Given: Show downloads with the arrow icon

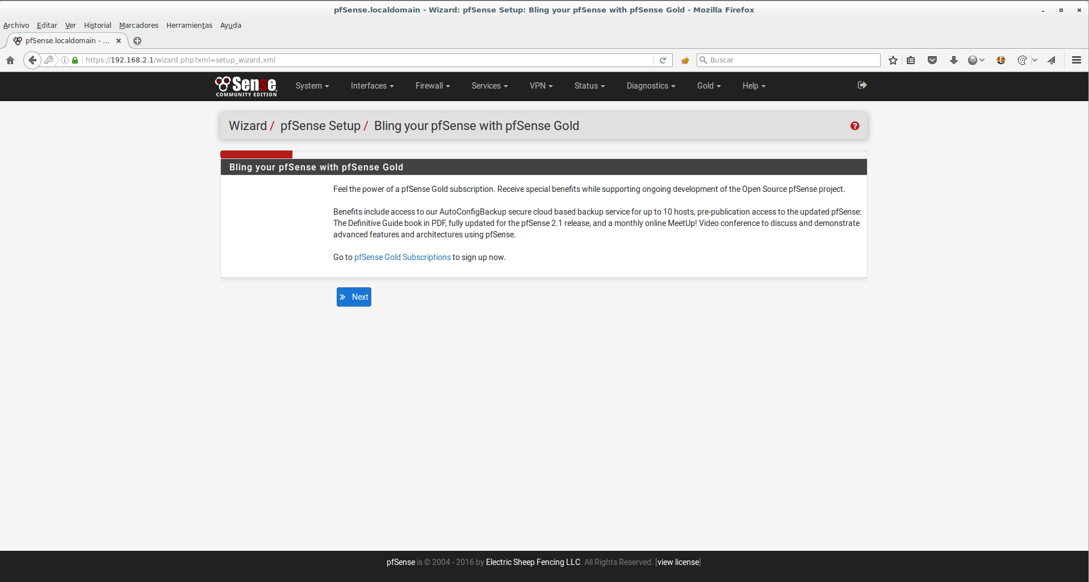Looking at the screenshot, I should tap(954, 60).
